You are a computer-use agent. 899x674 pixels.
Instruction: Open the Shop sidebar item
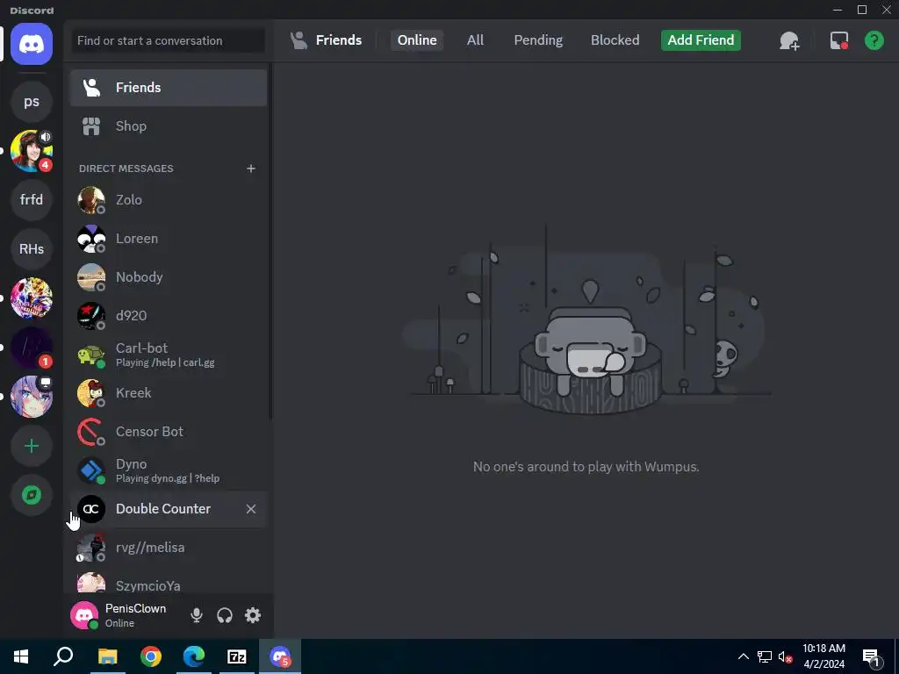click(169, 126)
